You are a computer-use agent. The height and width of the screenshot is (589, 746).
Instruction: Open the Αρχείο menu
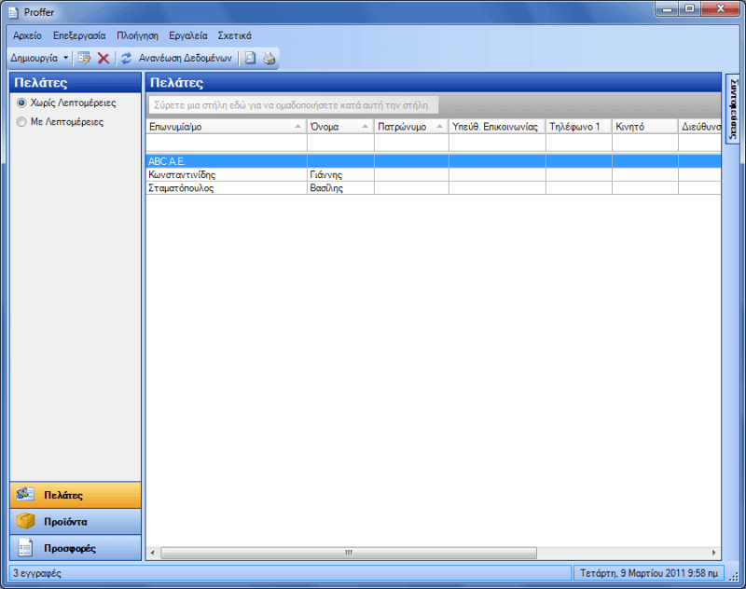click(x=27, y=35)
